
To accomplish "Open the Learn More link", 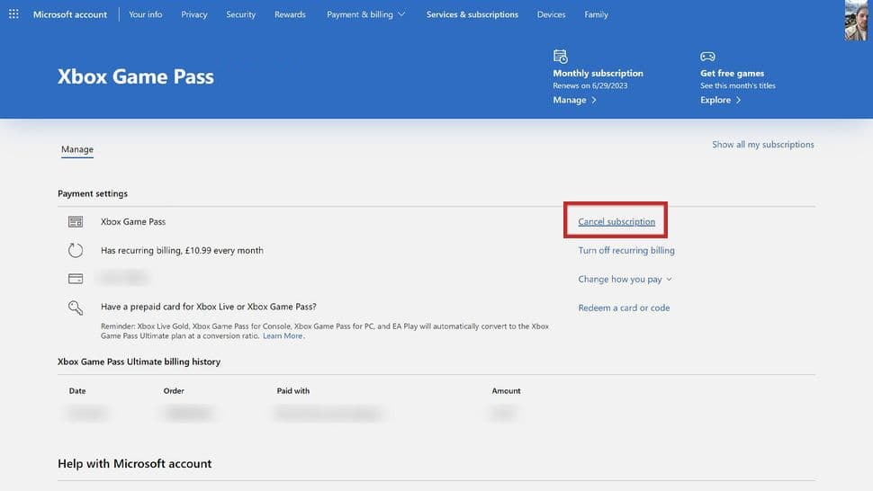I will [283, 335].
